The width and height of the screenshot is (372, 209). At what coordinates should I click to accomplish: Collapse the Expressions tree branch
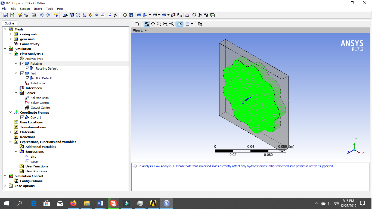(x=16, y=151)
